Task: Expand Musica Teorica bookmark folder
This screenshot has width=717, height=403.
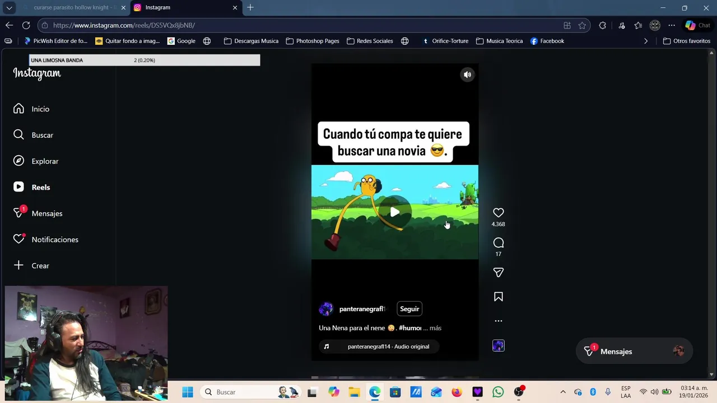Action: [x=499, y=41]
